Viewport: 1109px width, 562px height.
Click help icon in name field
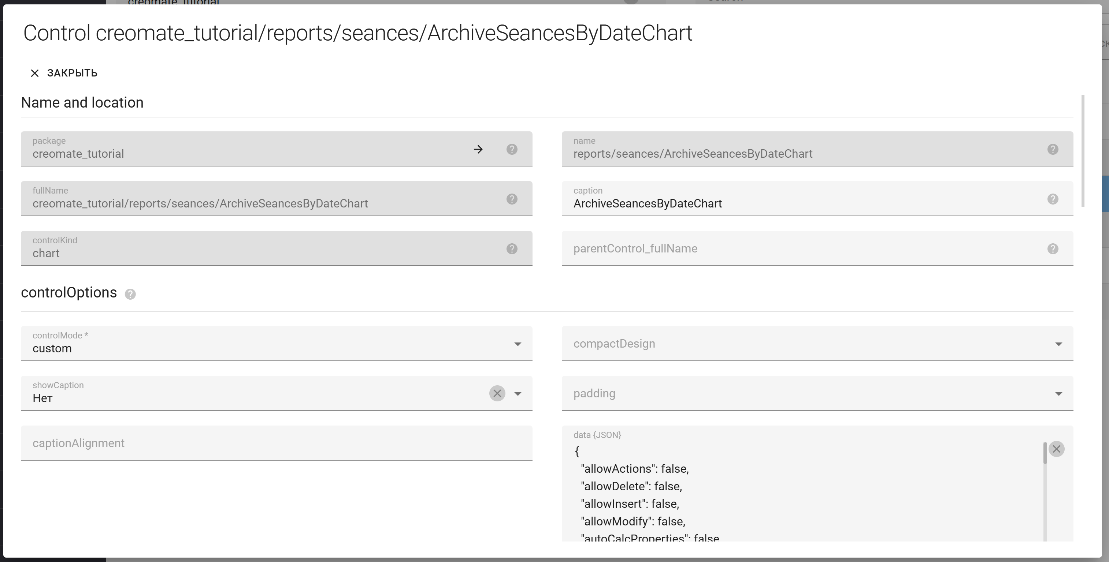pyautogui.click(x=1053, y=149)
